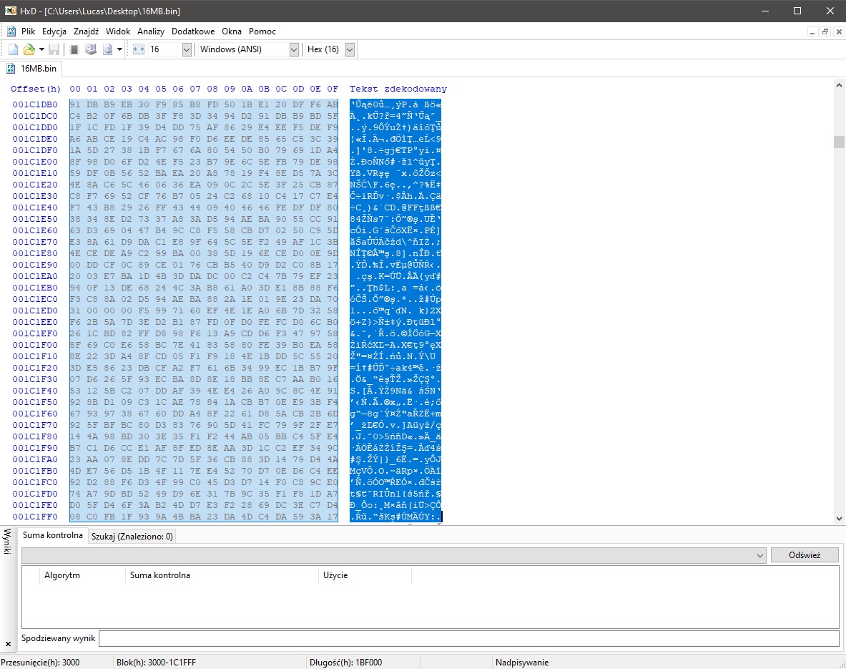Image resolution: width=846 pixels, height=669 pixels.
Task: Click the Suma kontrolna column header
Action: pyautogui.click(x=222, y=575)
